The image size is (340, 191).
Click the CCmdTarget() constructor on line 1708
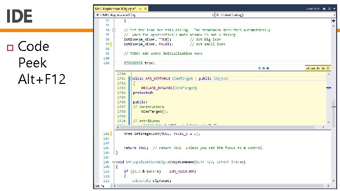pos(154,111)
